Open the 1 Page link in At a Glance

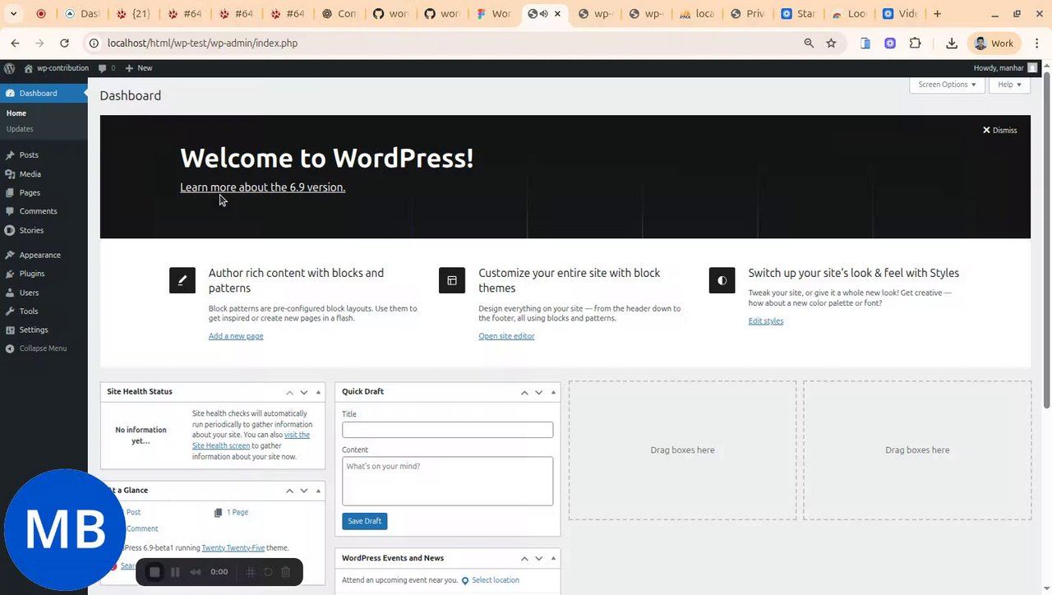(237, 512)
